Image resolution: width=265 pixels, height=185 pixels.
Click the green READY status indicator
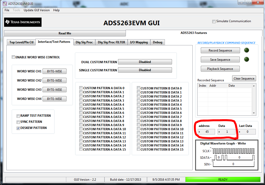223,179
